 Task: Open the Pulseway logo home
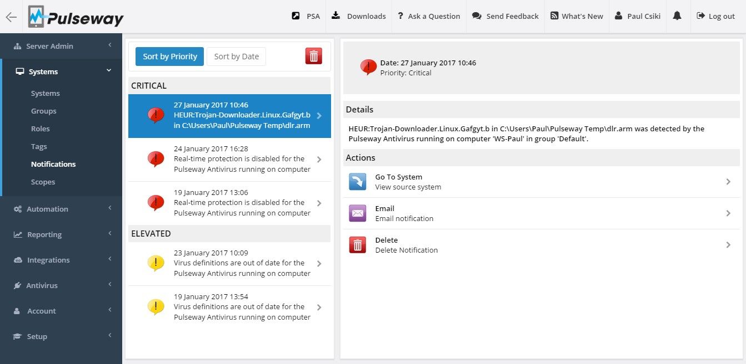(76, 17)
